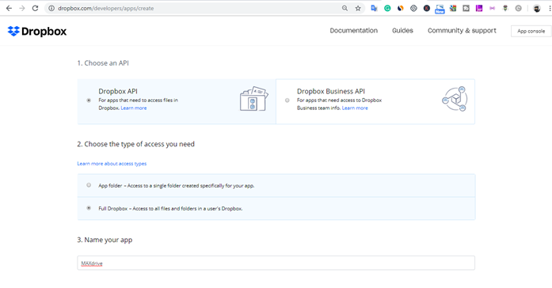Click the Dropbox API folder illustration

253,99
